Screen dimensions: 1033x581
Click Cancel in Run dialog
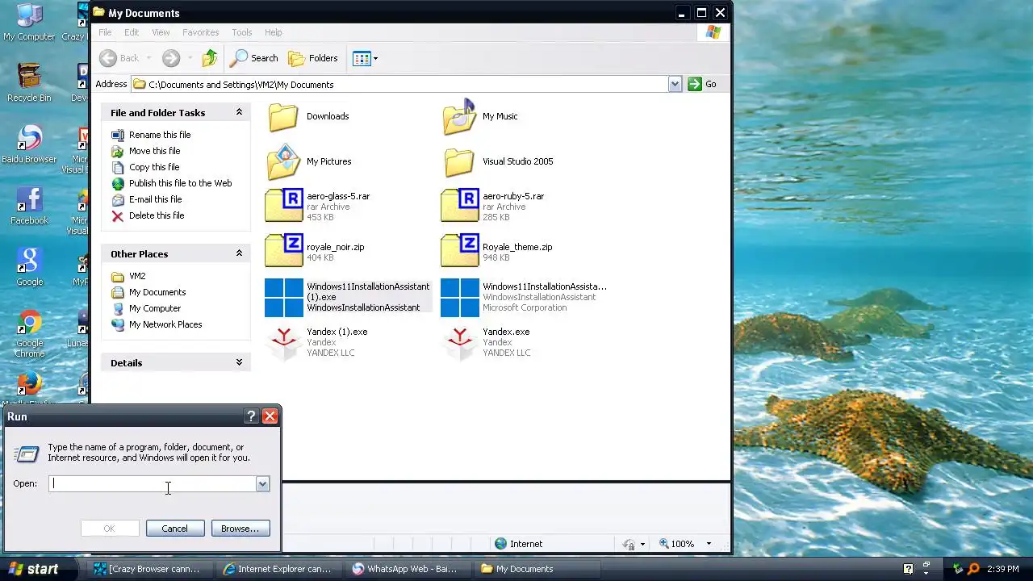click(174, 529)
